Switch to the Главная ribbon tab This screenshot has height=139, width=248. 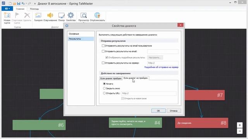click(x=20, y=9)
